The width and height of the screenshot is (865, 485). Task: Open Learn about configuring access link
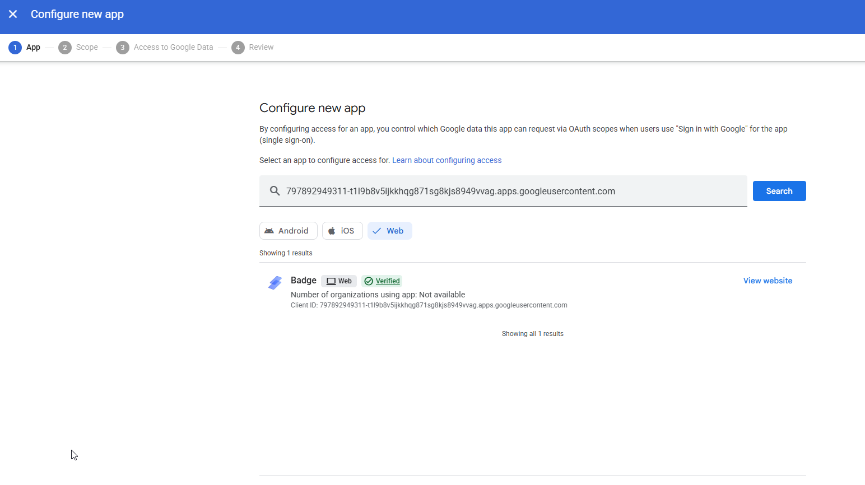[x=447, y=160]
